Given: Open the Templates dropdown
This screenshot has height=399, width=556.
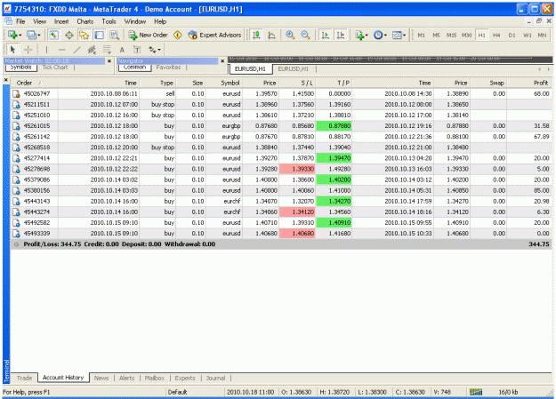Looking at the screenshot, I should point(399,35).
